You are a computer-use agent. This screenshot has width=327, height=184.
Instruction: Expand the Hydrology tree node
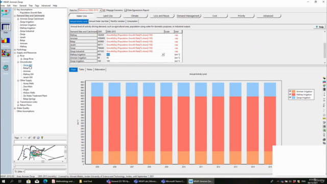pos(15,50)
